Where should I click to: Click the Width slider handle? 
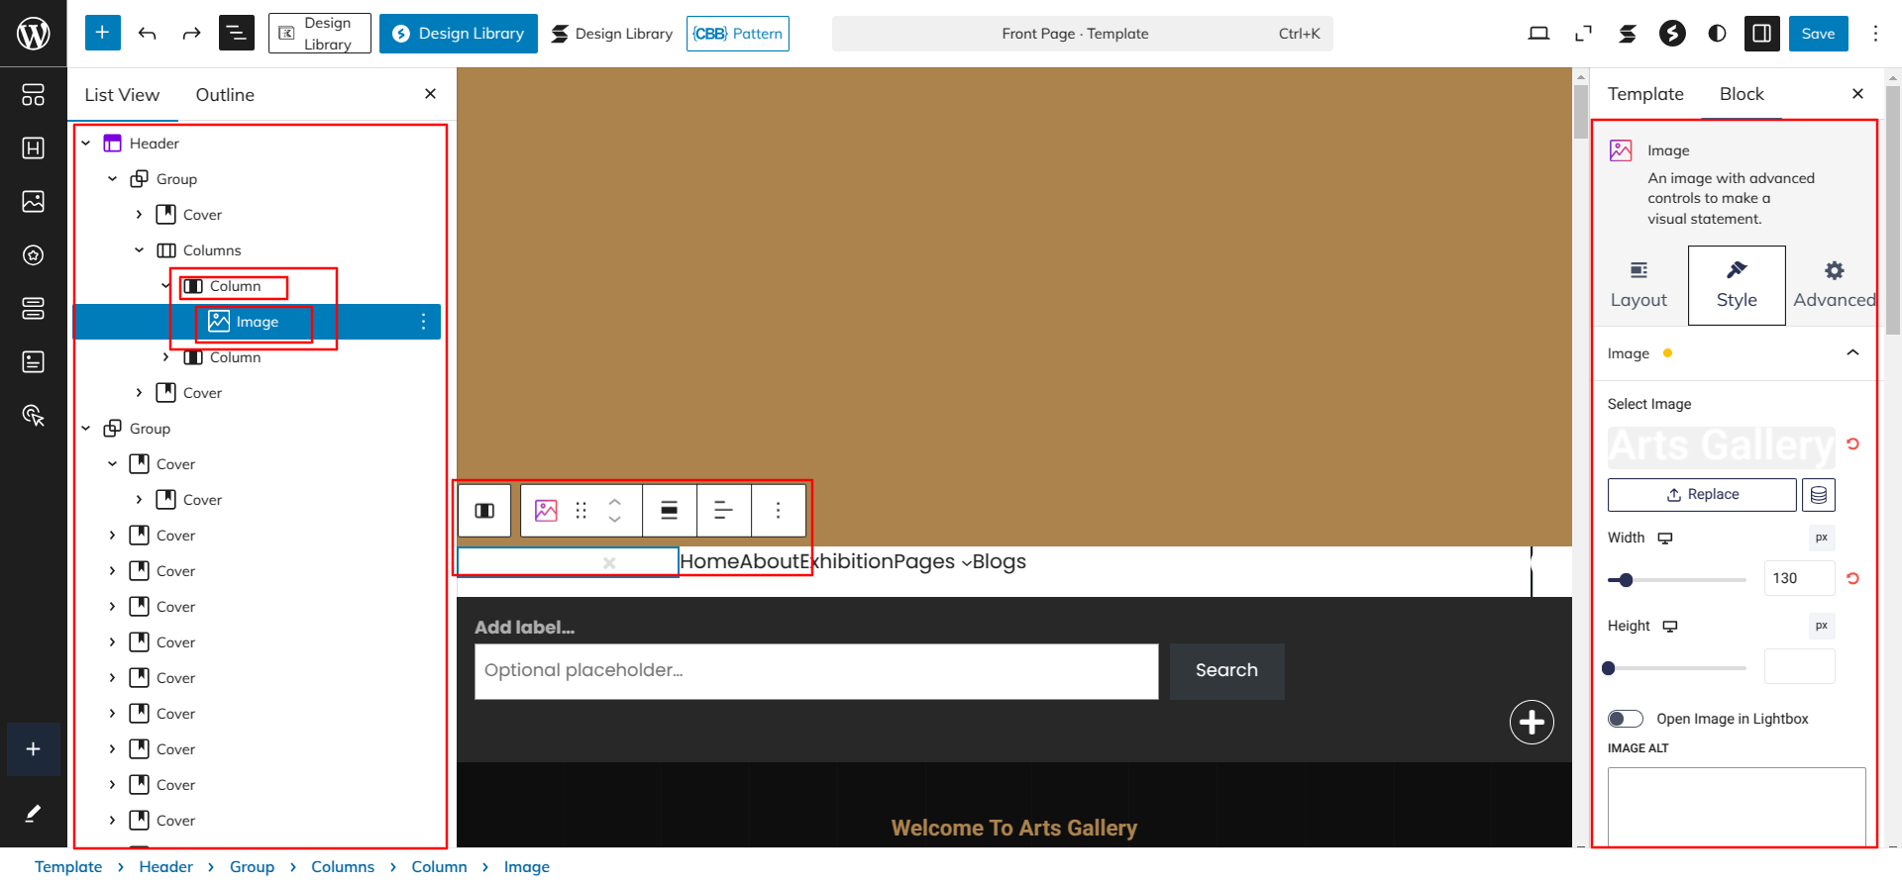(x=1626, y=580)
